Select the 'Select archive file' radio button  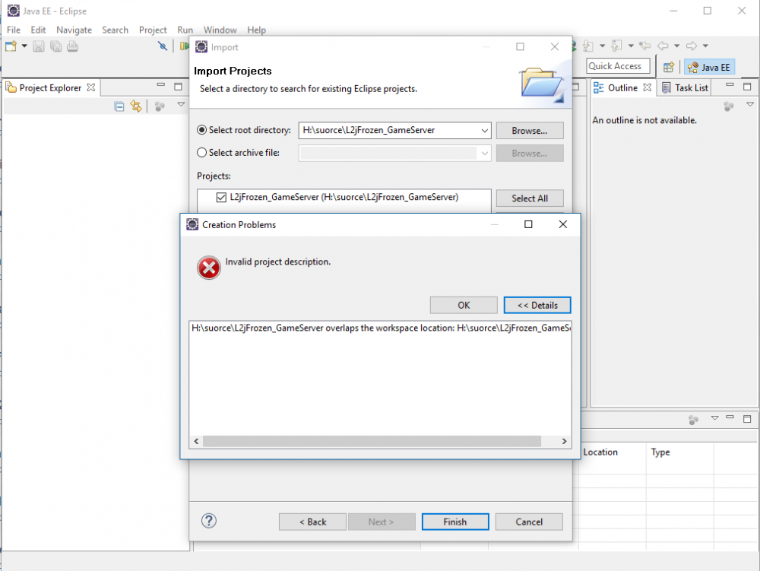[202, 153]
